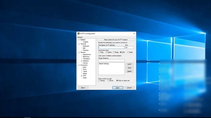Open the Rlogin category in tree
211x118 pixels.
[85, 73]
